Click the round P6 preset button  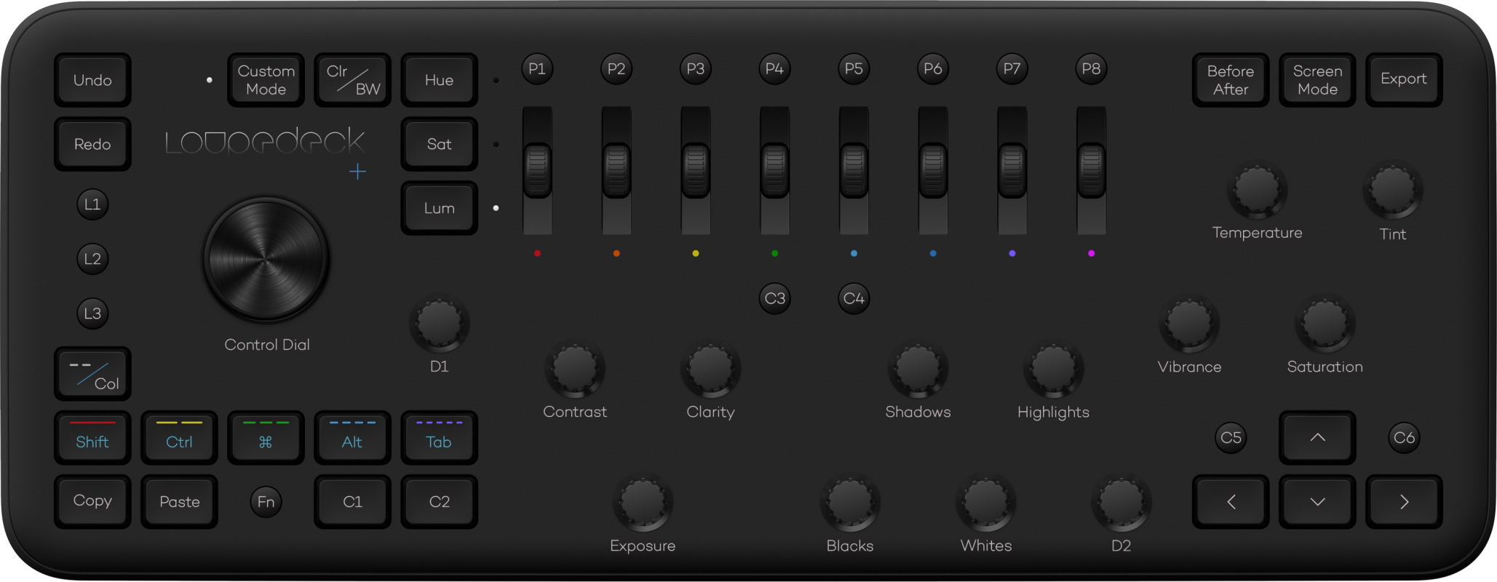click(x=933, y=69)
